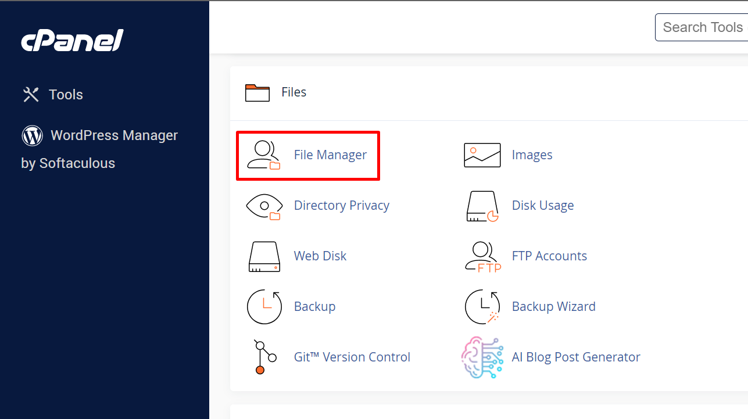Click the AI Blog Post Generator brain icon
The image size is (748, 419).
(482, 357)
